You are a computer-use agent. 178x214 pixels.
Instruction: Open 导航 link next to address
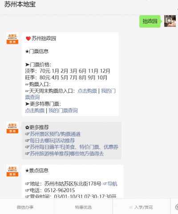pyautogui.click(x=112, y=184)
